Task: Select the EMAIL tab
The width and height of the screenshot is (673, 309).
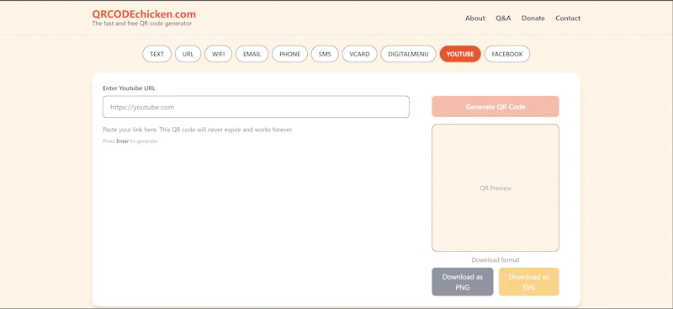Action: tap(252, 54)
